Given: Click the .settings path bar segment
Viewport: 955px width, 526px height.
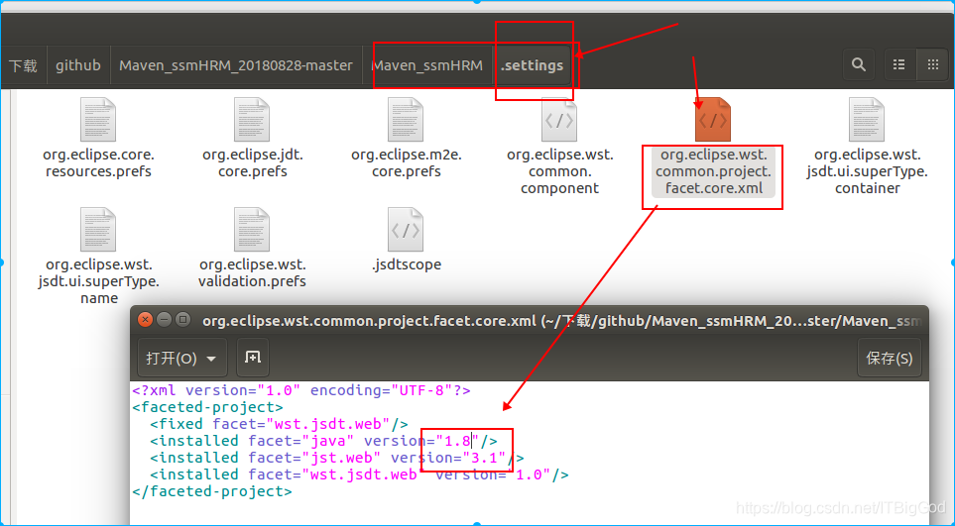Looking at the screenshot, I should tap(532, 65).
